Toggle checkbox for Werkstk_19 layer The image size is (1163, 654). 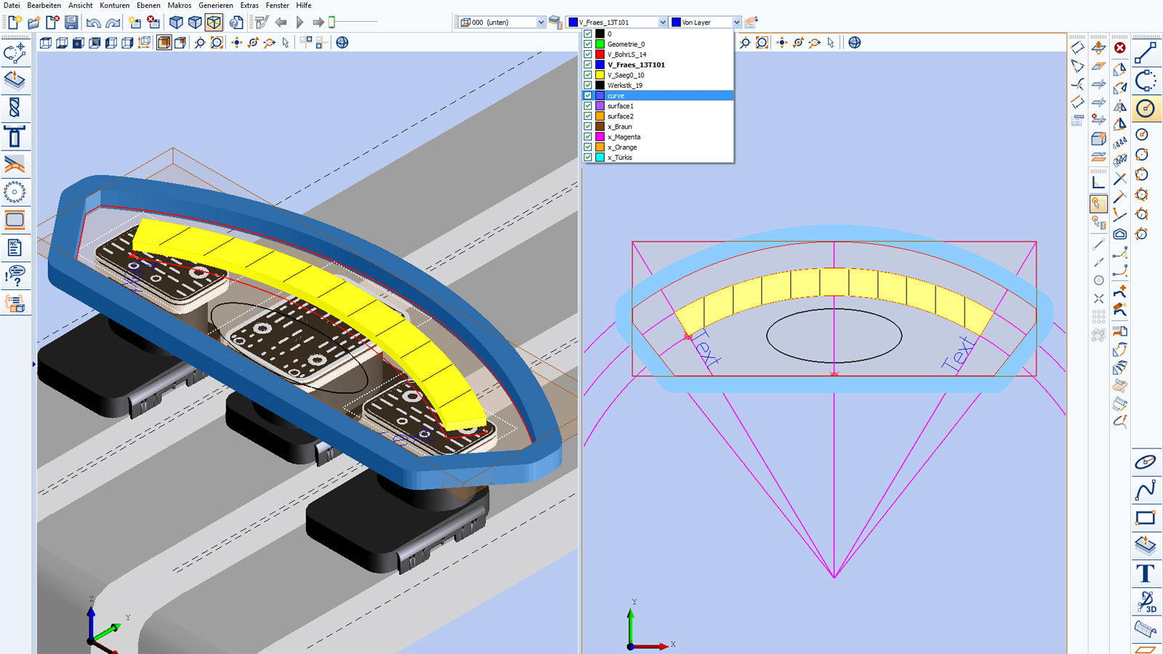click(588, 85)
